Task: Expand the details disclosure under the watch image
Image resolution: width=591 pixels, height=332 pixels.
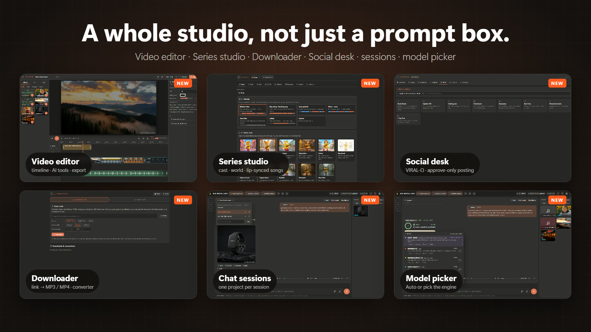Action: coord(220,268)
